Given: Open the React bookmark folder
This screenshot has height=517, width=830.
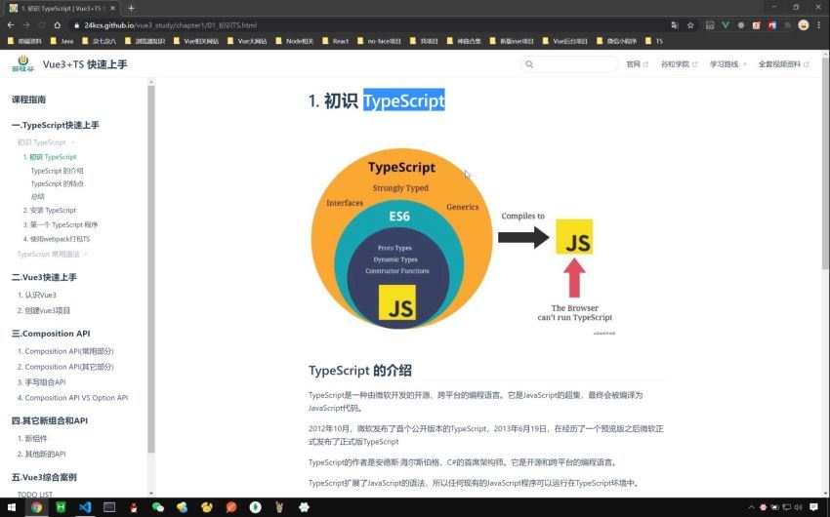Looking at the screenshot, I should [x=335, y=41].
